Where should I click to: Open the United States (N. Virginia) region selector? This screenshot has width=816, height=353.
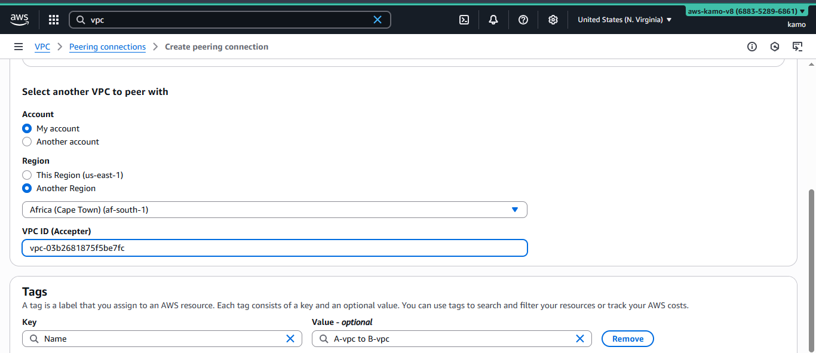point(623,19)
